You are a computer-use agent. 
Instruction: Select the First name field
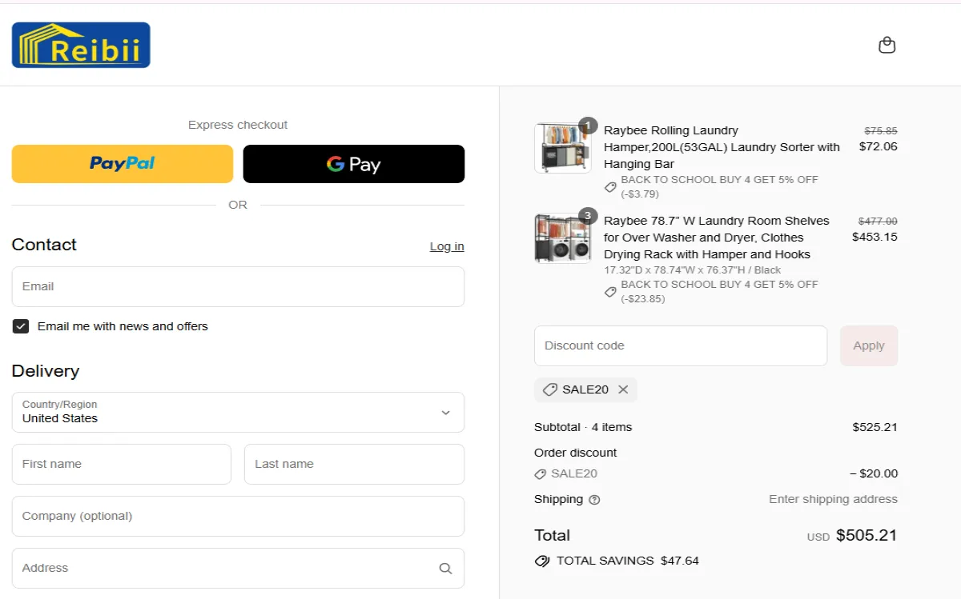pos(121,464)
